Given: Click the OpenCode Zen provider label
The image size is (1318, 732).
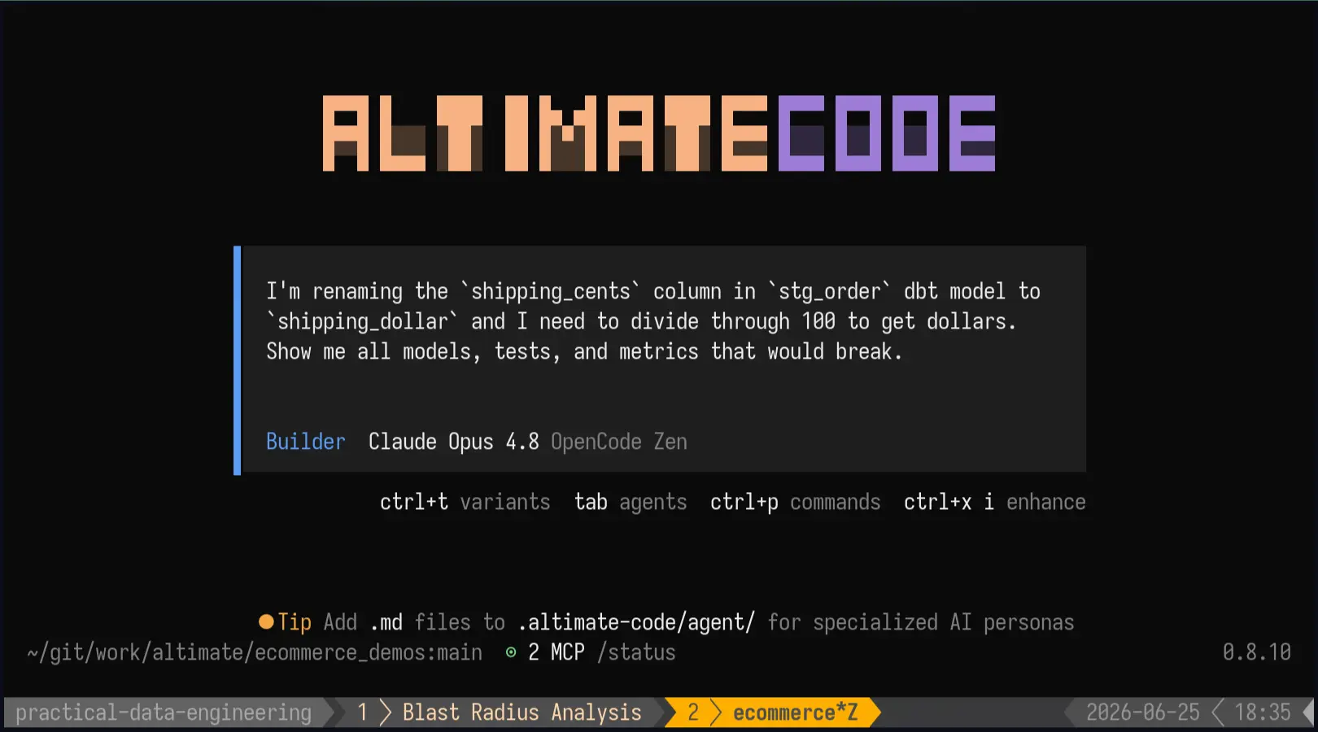Looking at the screenshot, I should point(619,442).
